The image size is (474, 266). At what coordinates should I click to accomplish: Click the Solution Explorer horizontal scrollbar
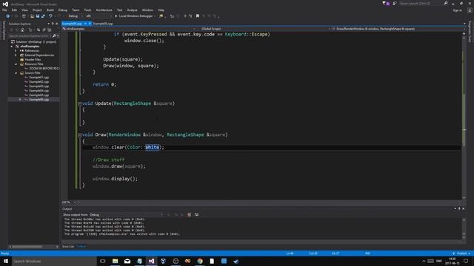click(33, 247)
